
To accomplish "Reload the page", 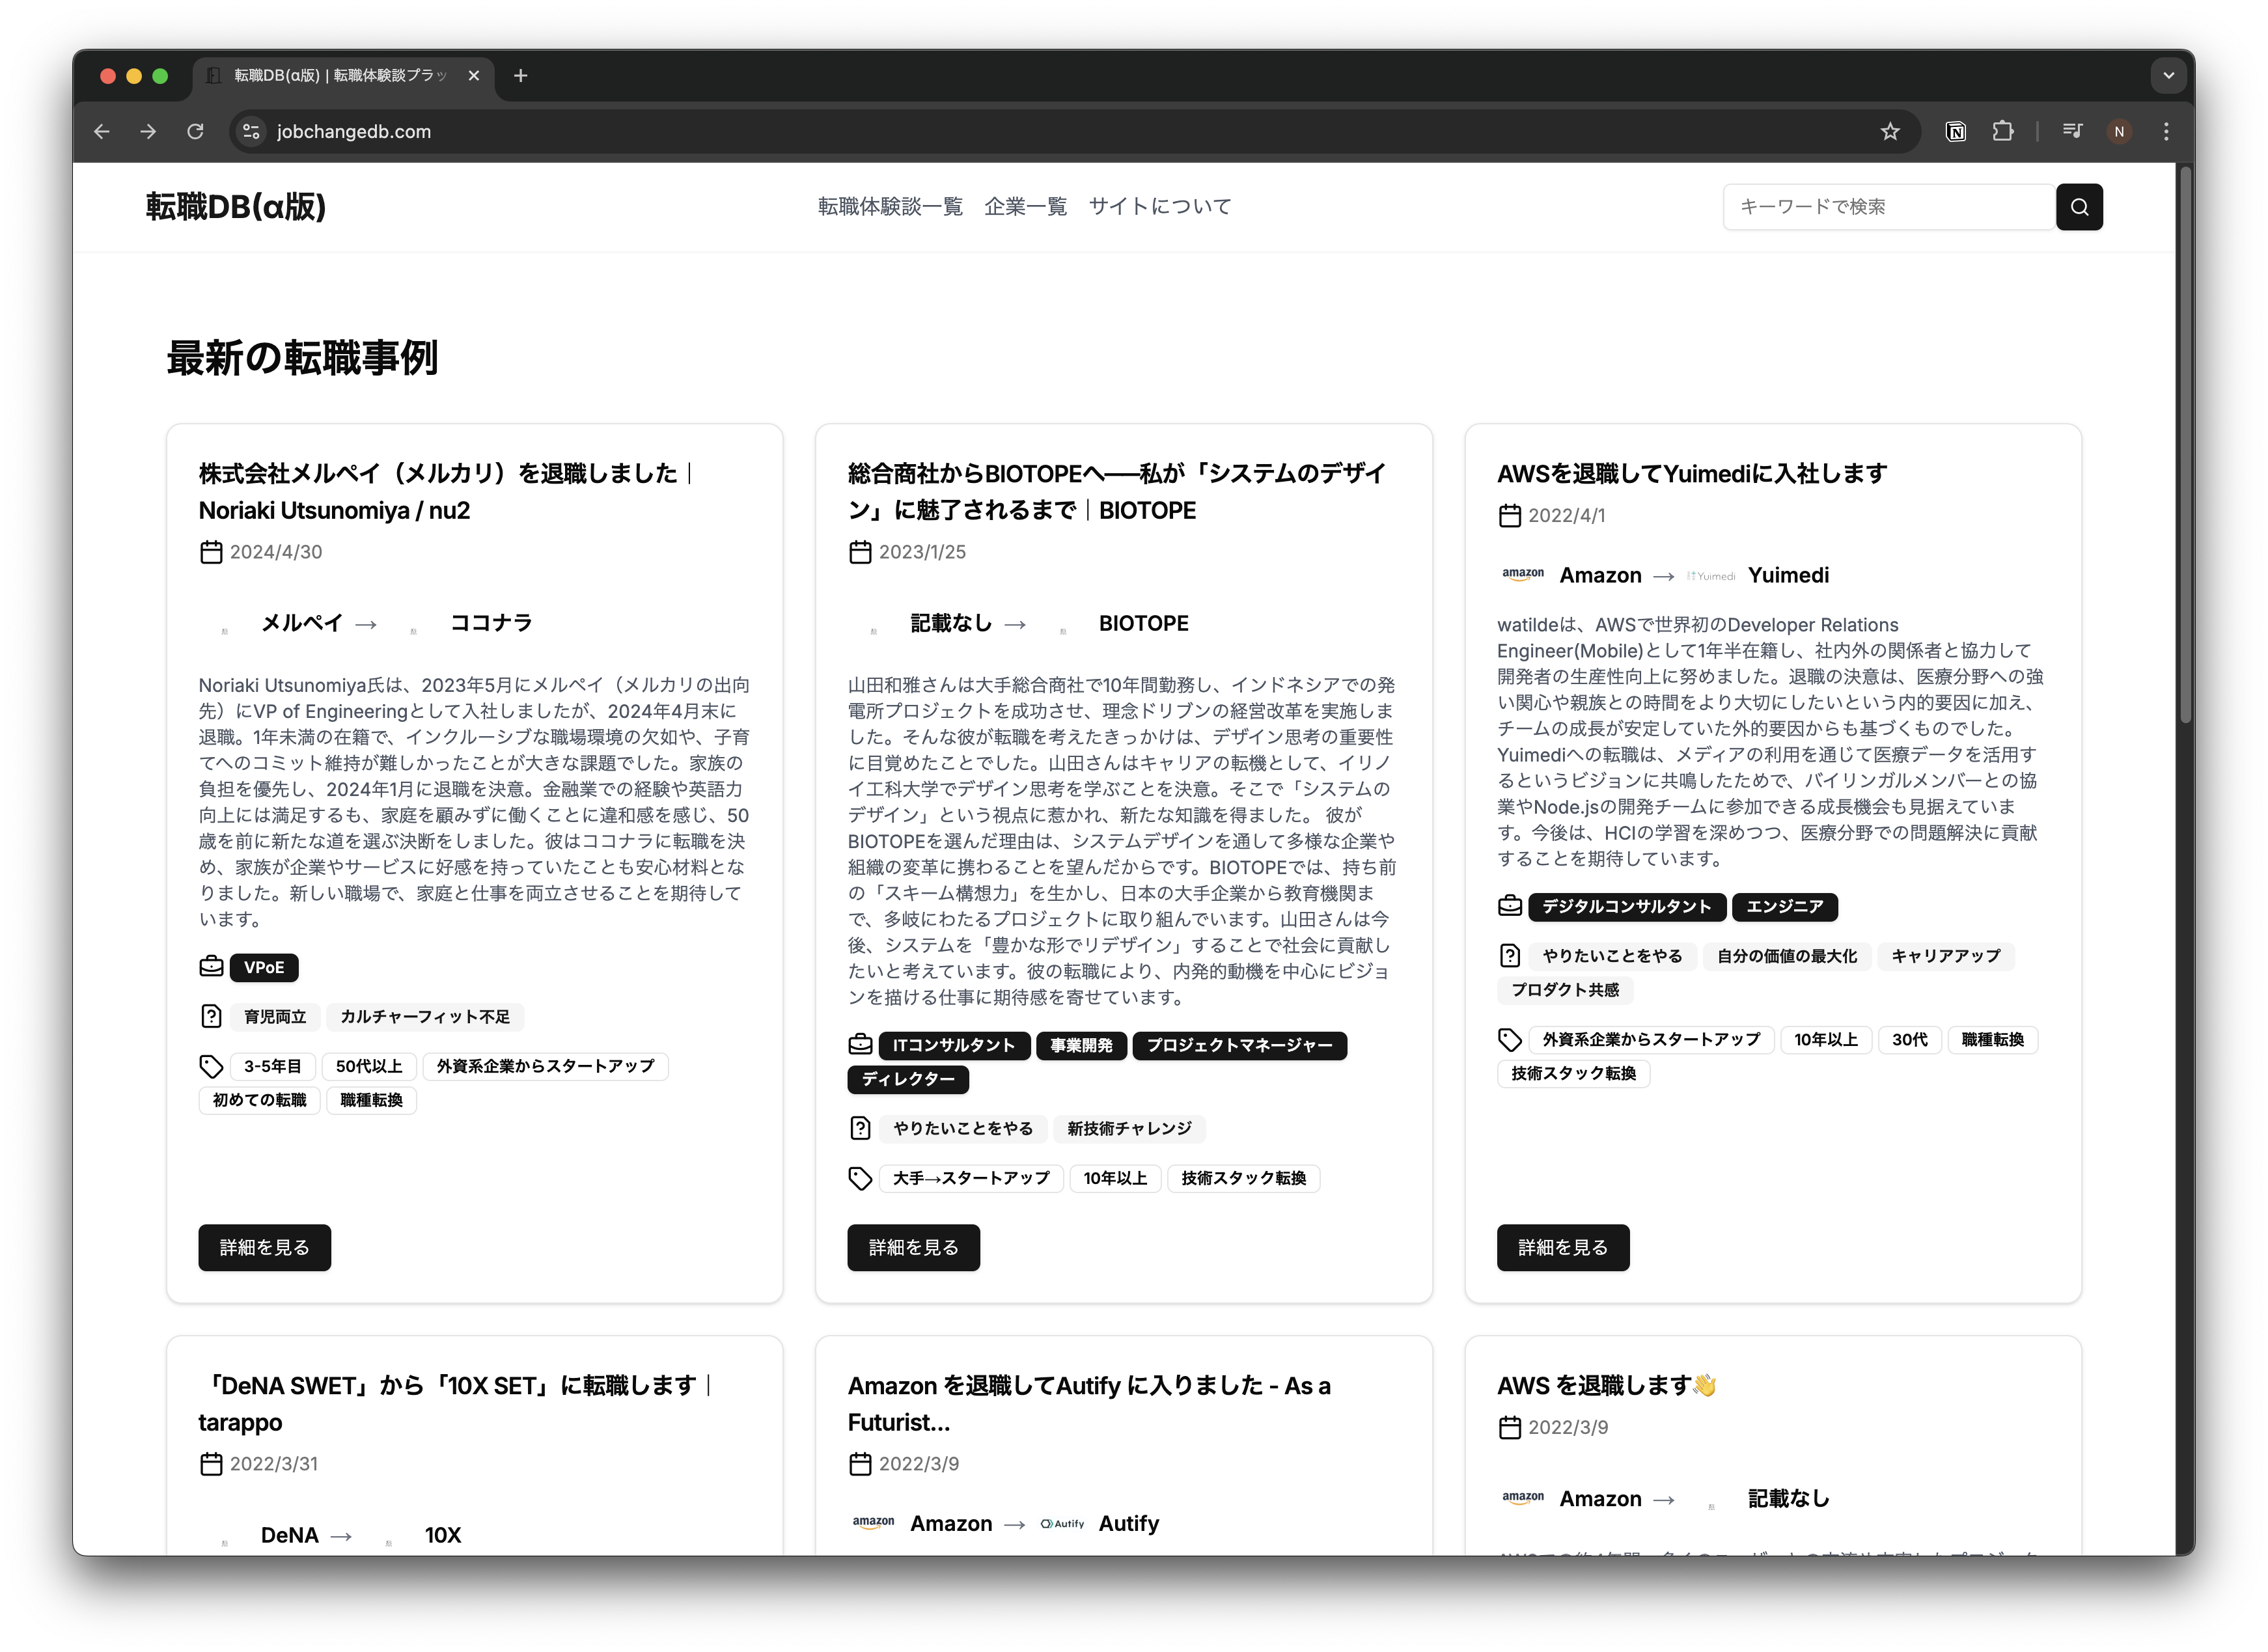I will pos(195,132).
